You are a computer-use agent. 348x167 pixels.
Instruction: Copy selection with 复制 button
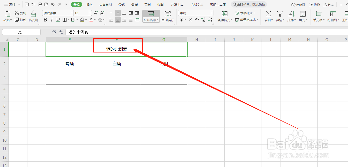coord(20,20)
